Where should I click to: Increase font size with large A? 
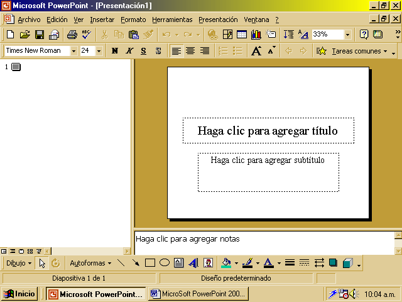256,51
